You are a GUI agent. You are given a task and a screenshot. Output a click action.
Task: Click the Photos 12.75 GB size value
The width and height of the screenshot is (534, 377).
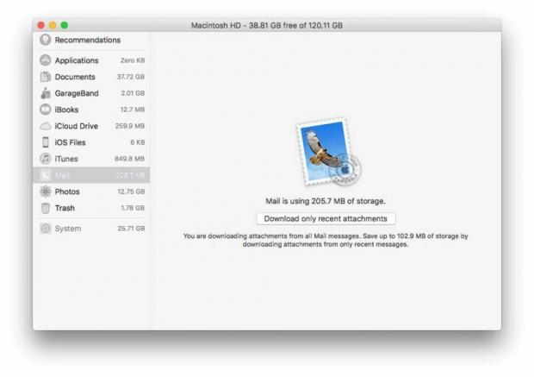[131, 192]
